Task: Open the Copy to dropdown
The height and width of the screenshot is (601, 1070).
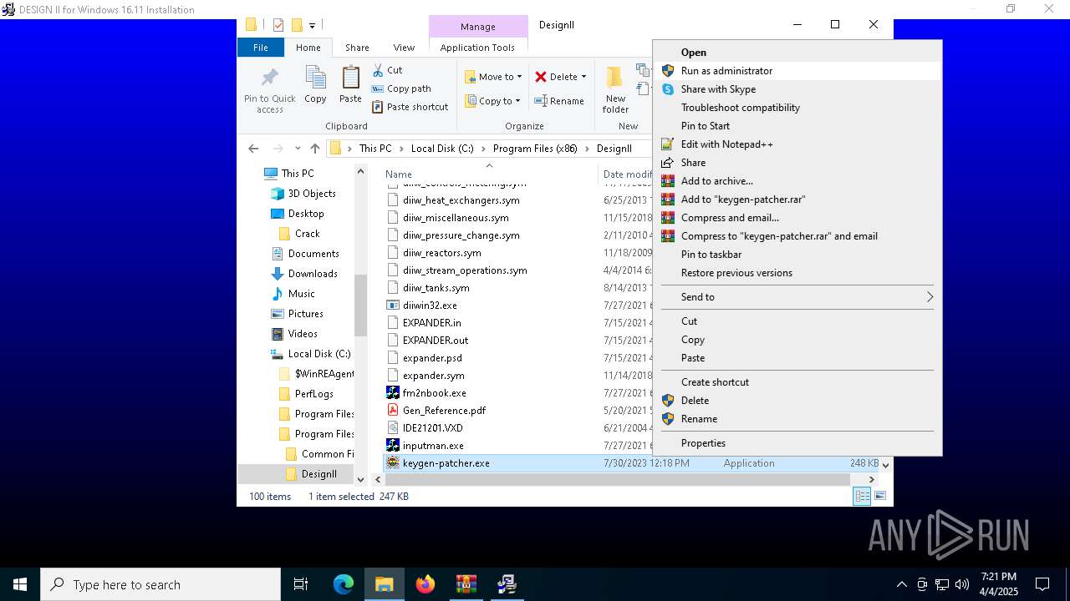Action: pos(493,101)
